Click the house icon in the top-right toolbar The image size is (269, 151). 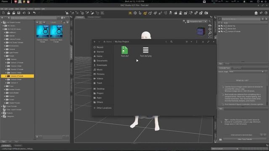[x=256, y=13]
